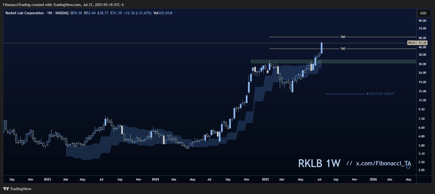
Task: Click the 4.80 price axis label
Action: point(421,136)
